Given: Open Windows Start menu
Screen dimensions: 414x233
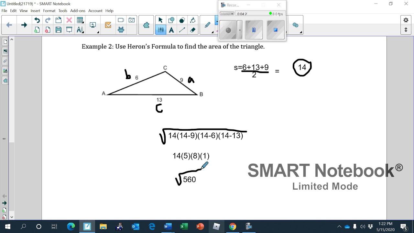Looking at the screenshot, I should coord(7,227).
